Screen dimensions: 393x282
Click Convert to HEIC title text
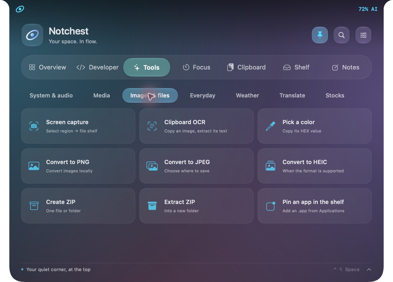click(305, 162)
